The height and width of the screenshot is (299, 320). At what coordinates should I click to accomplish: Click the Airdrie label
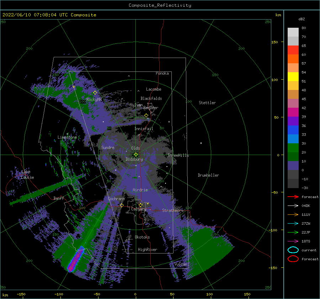[x=140, y=190]
